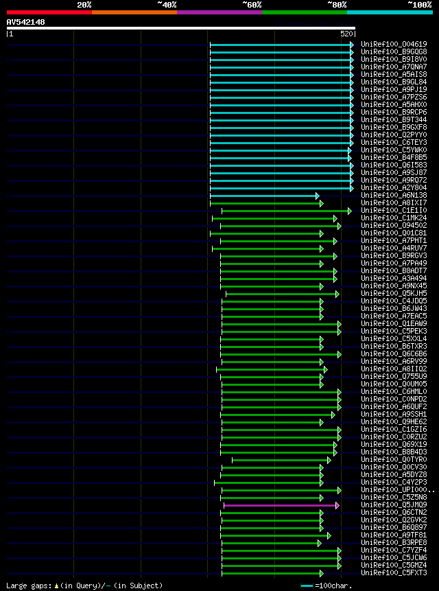Screen dimensions: 439x591
Task: Select the UniRef100_A4RUV7 label
Action: pyautogui.click(x=394, y=248)
